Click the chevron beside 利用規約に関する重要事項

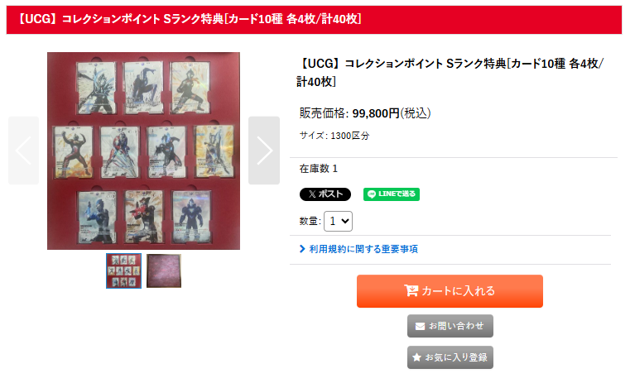click(x=302, y=249)
